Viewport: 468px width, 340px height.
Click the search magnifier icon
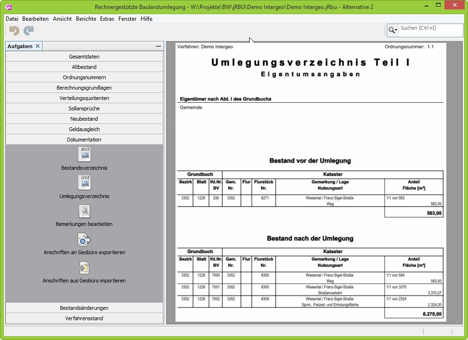pos(393,29)
